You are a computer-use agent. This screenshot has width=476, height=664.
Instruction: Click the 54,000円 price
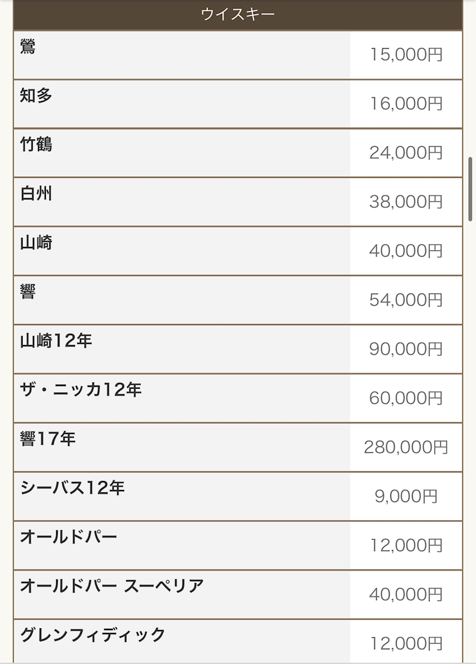(406, 300)
